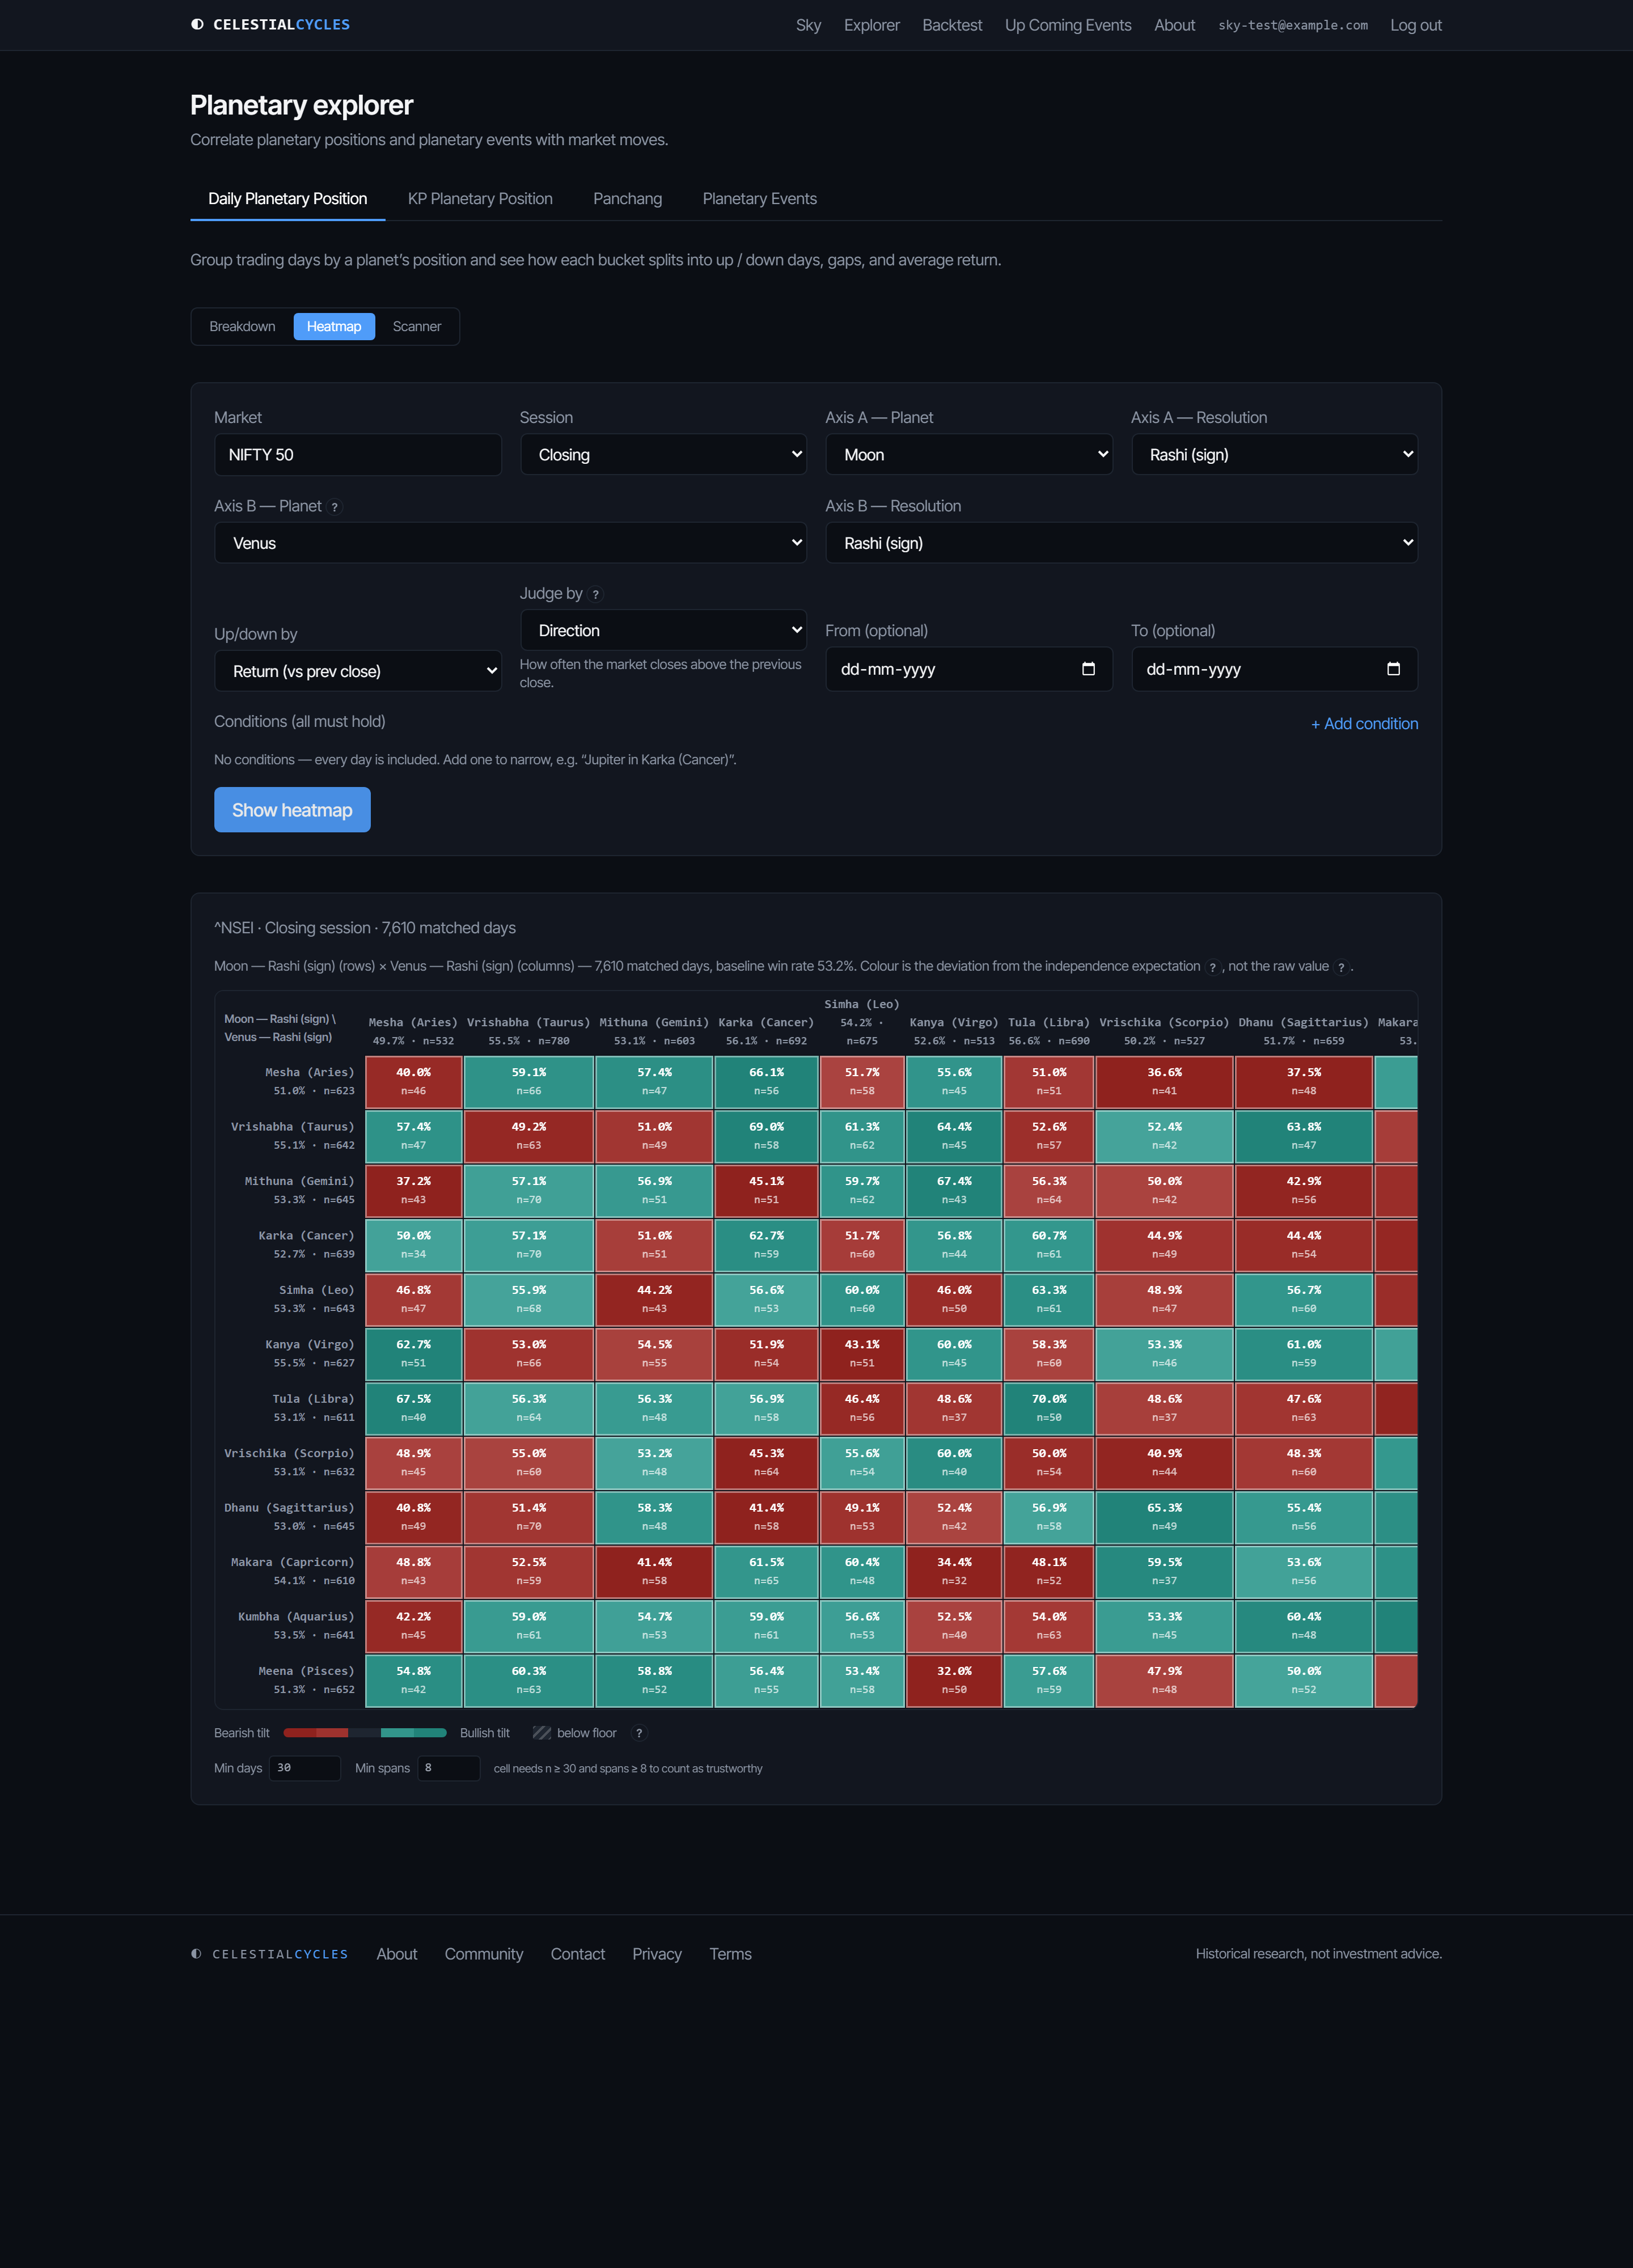Focus the Min spans field
This screenshot has width=1633, height=2268.
(449, 1768)
